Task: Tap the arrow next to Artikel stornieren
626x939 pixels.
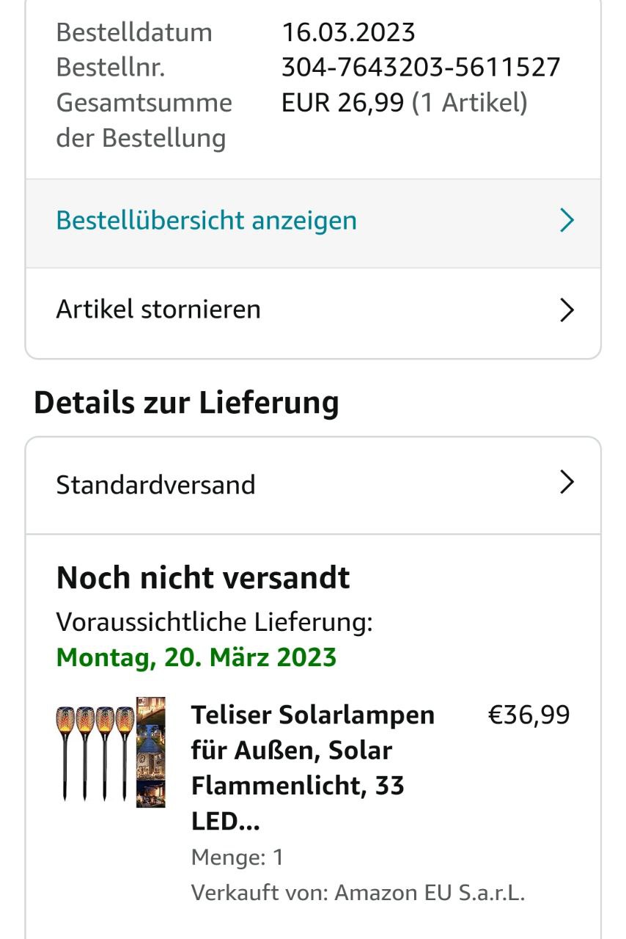Action: coord(567,310)
